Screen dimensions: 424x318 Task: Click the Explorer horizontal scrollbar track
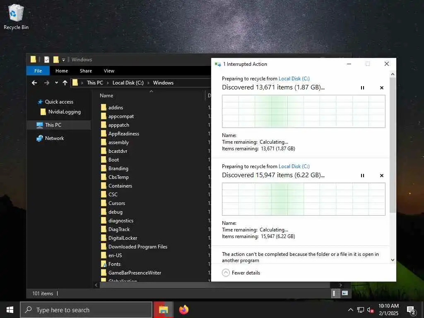[x=215, y=285]
